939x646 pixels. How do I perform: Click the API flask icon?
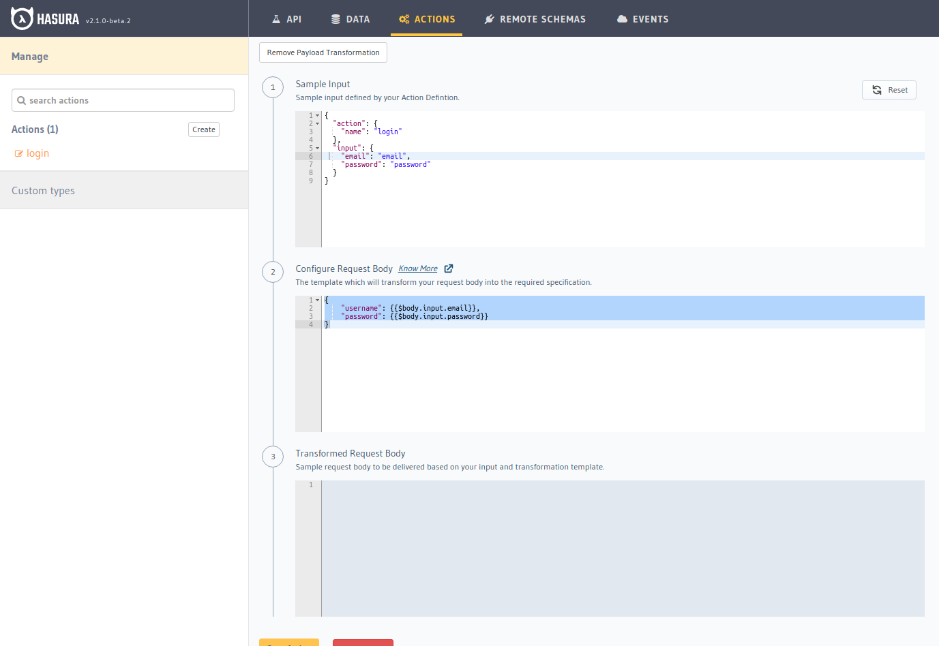pos(276,19)
